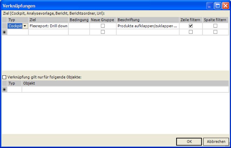Confirm the dialog with OK
231x148 pixels.
(x=189, y=142)
